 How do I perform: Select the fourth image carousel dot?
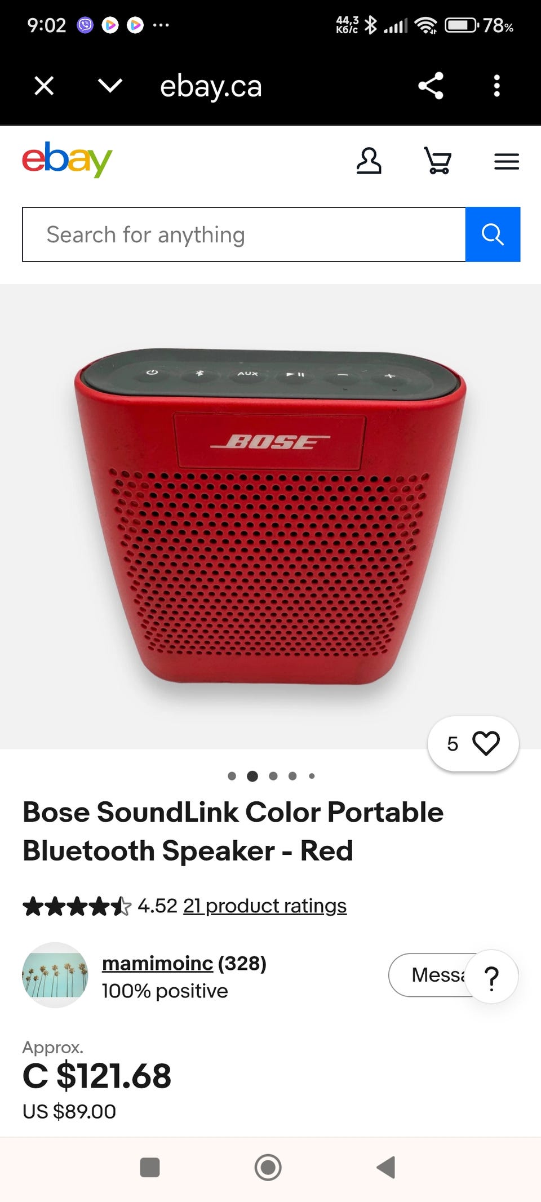292,776
